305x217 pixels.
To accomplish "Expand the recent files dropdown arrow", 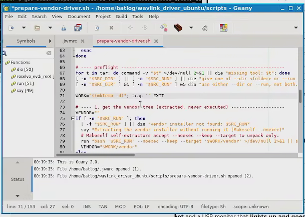I will coord(50,28).
